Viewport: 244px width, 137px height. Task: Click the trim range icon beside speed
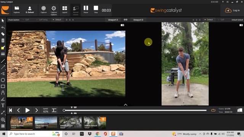point(54,110)
